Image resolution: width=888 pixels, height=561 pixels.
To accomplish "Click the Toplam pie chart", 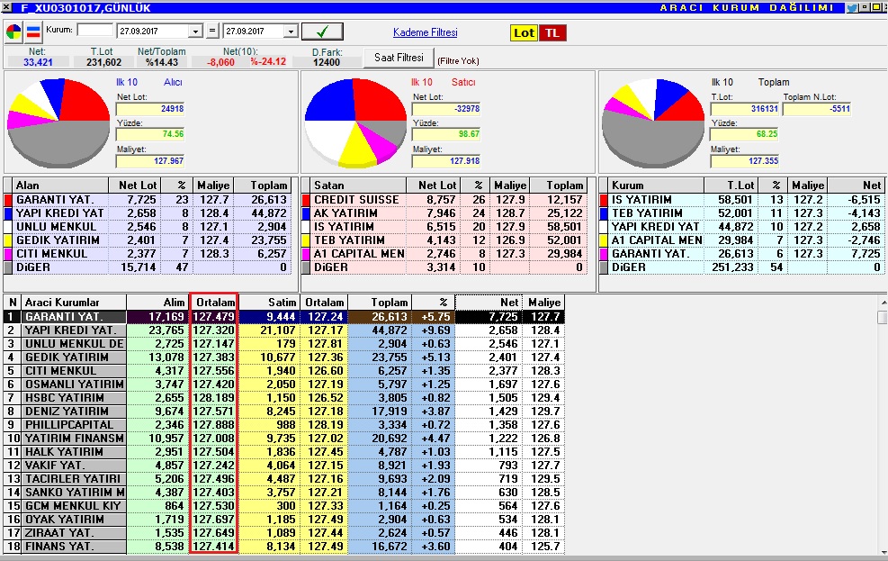I will tap(653, 122).
